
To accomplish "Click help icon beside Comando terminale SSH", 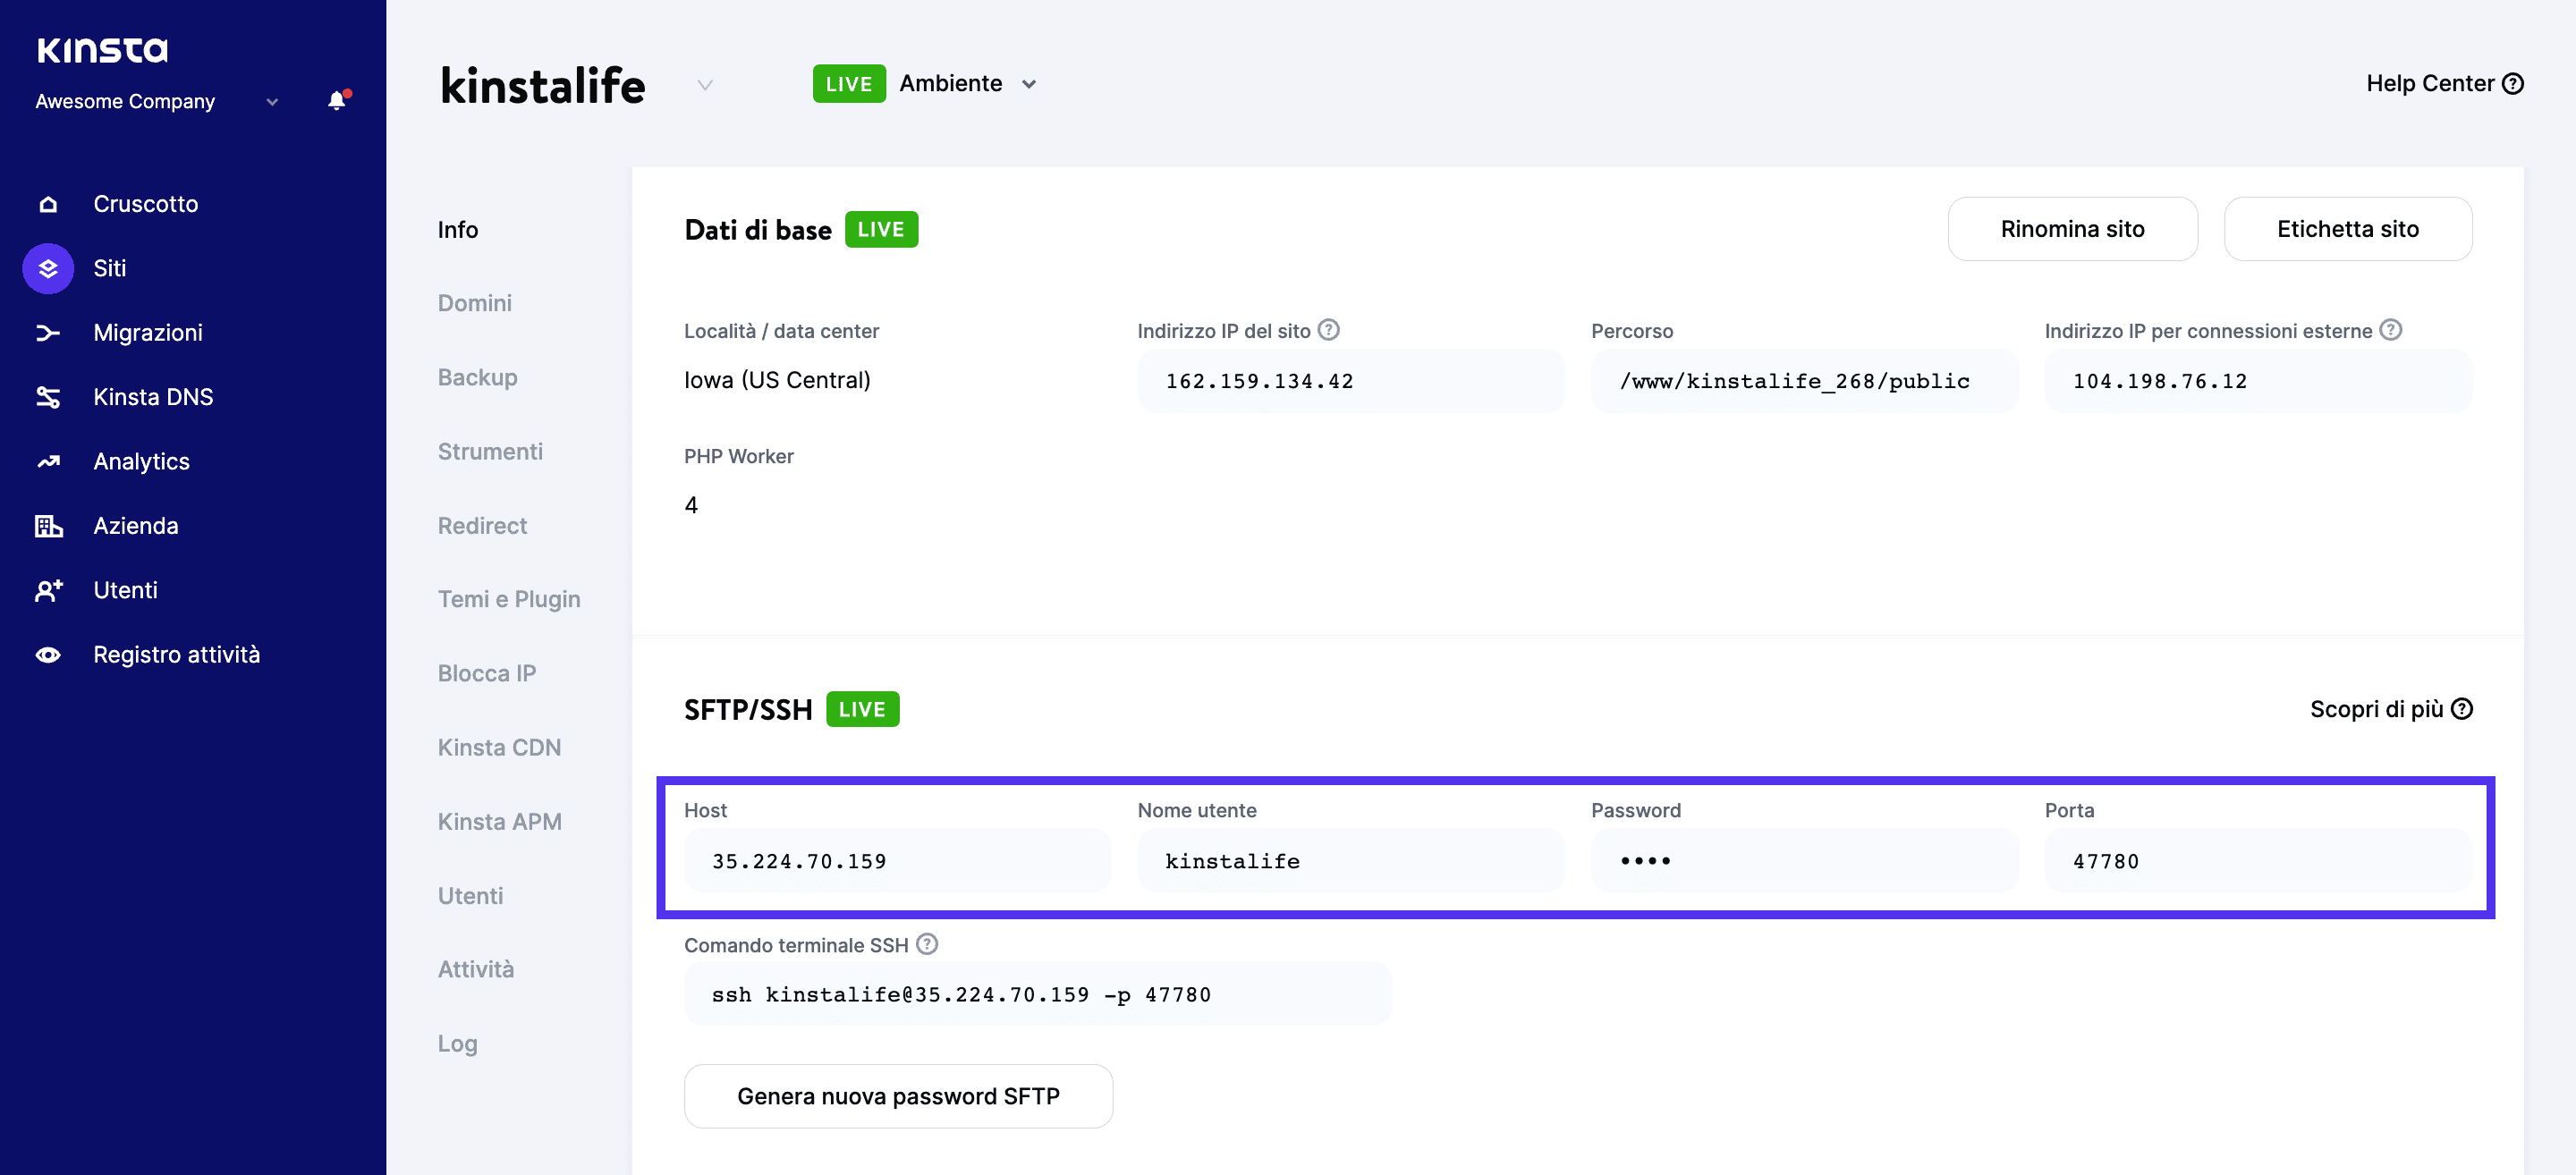I will (927, 944).
